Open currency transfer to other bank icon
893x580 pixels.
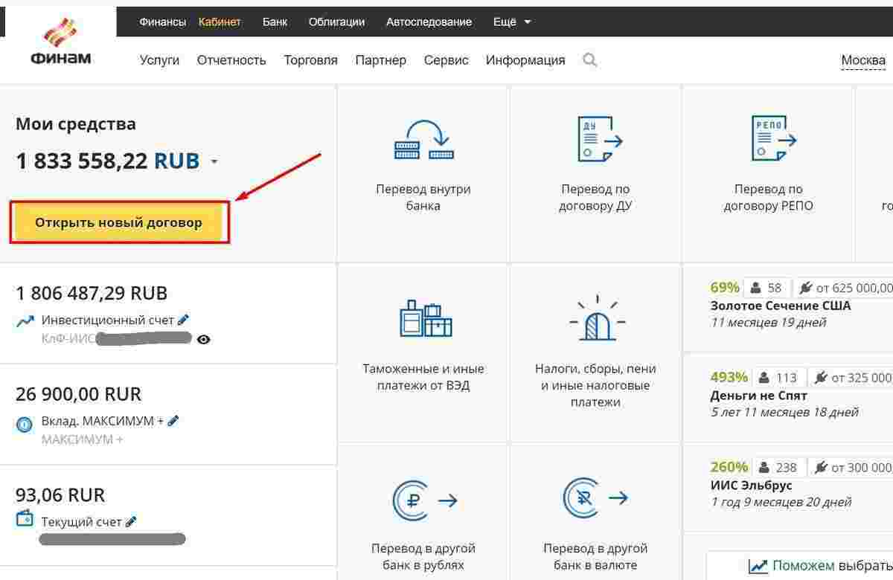pos(595,499)
